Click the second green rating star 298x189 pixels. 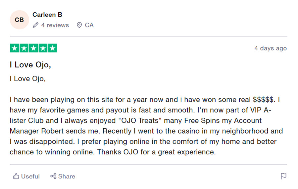(x=24, y=48)
